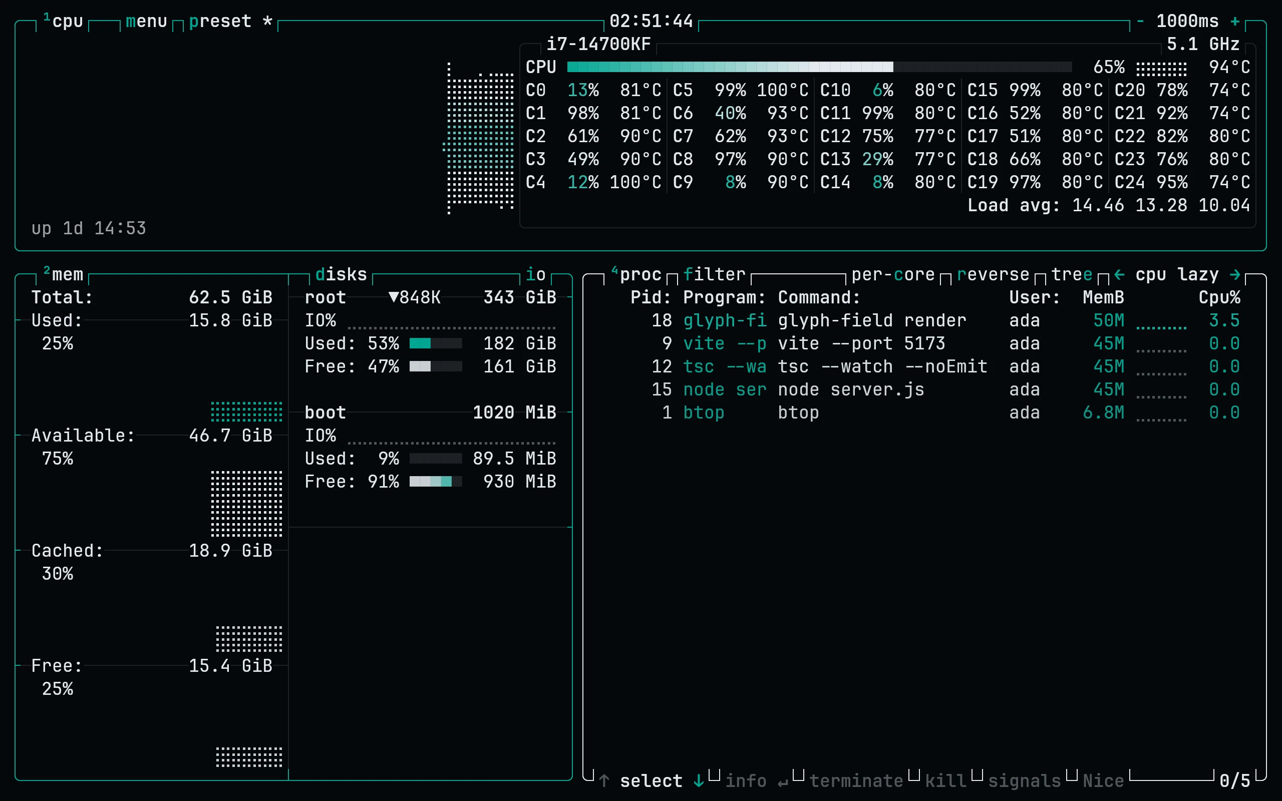Viewport: 1282px width, 801px height.
Task: Toggle per-core CPU usage
Action: (x=893, y=274)
